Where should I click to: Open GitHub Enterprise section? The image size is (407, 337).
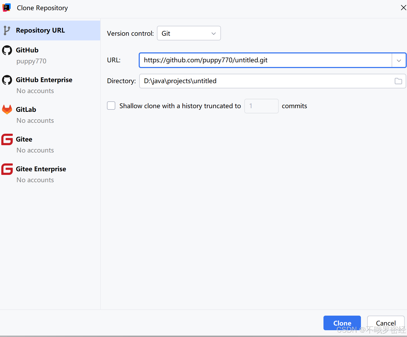[50, 85]
